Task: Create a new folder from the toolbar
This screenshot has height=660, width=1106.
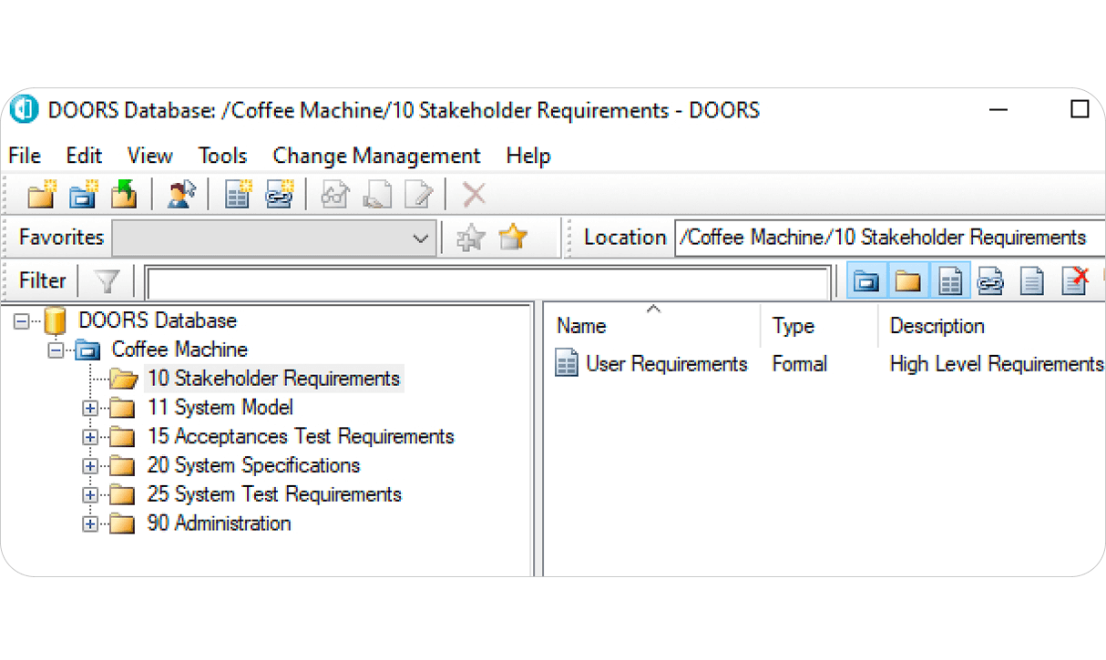Action: click(43, 194)
